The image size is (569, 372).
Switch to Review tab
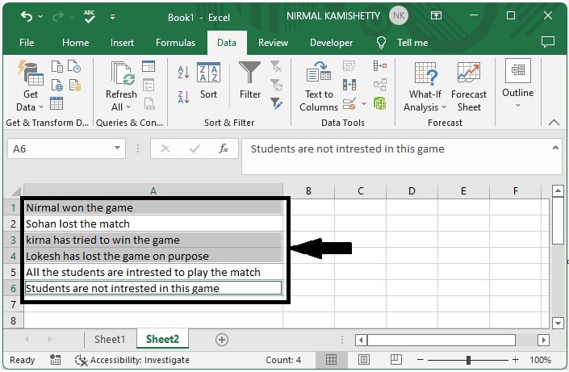click(x=274, y=43)
